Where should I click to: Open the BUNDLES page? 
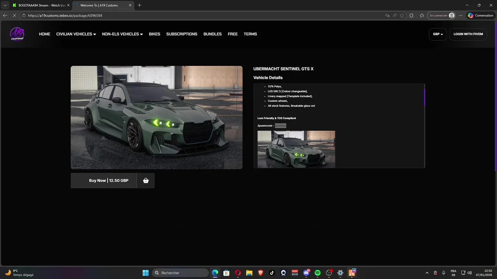[x=212, y=34]
